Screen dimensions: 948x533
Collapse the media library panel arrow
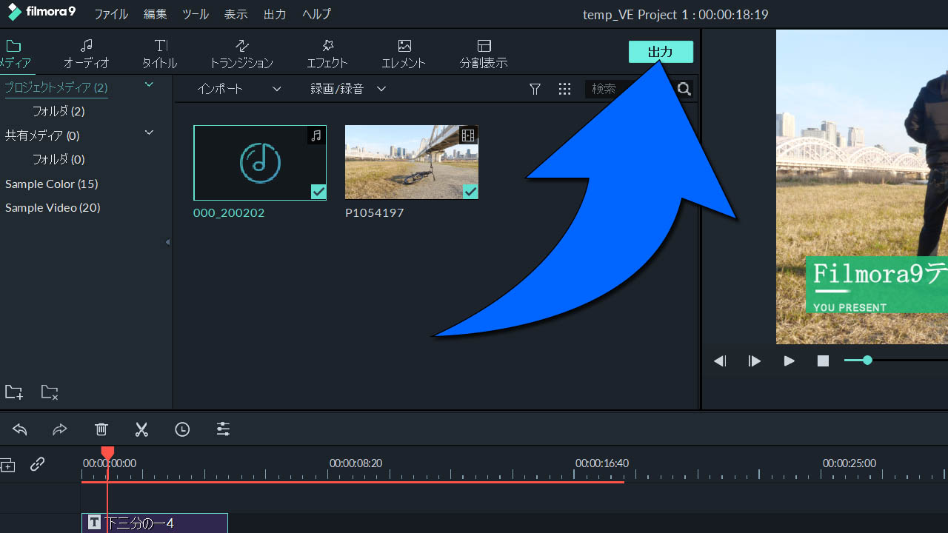167,242
